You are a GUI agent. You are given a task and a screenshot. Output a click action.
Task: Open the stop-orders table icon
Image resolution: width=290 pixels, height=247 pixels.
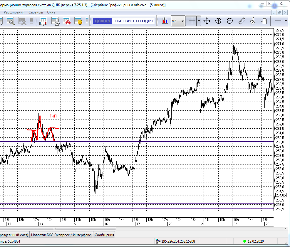pyautogui.click(x=67, y=21)
